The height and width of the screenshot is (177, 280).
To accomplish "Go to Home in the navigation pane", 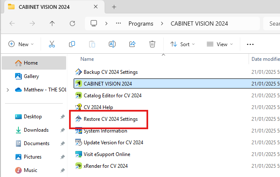I will 31,63.
